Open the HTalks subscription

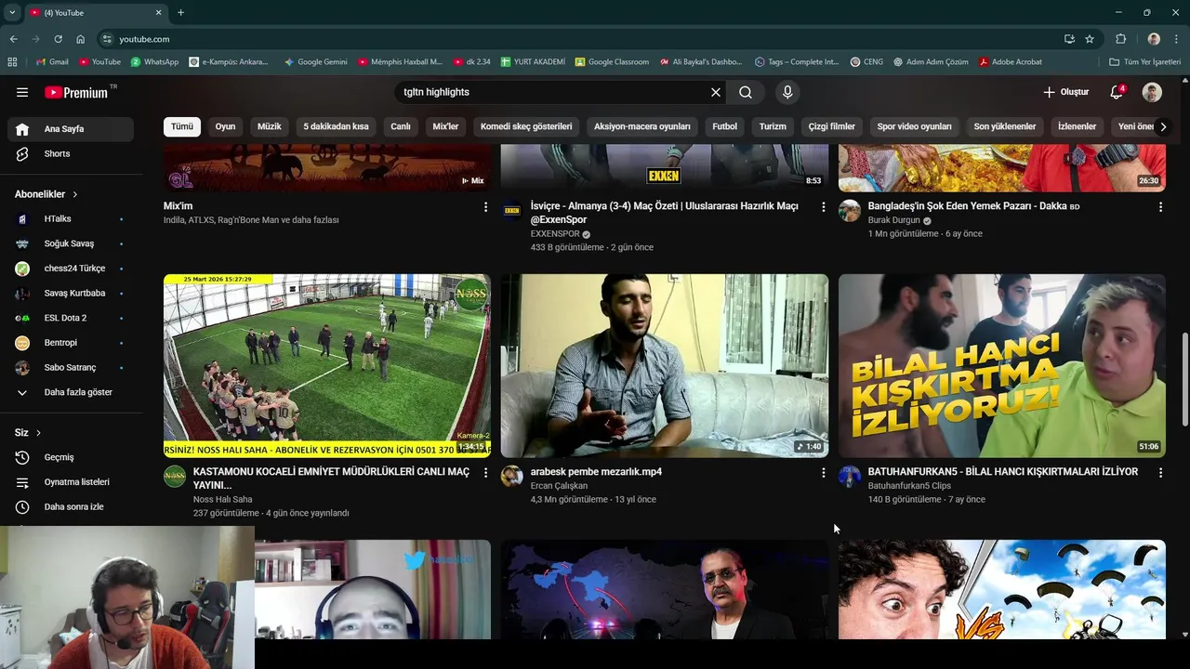pyautogui.click(x=71, y=219)
